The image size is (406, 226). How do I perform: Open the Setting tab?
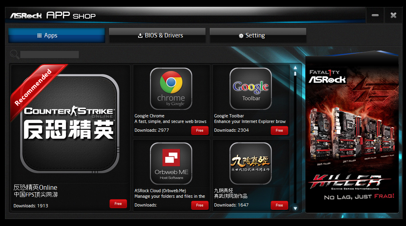pyautogui.click(x=258, y=35)
